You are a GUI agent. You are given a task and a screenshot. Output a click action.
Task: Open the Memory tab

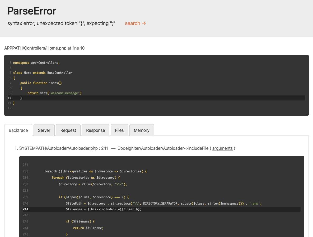[142, 130]
